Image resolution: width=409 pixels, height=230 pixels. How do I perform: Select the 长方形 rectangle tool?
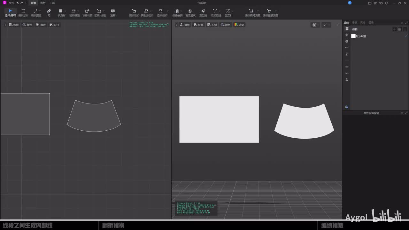coord(61,13)
